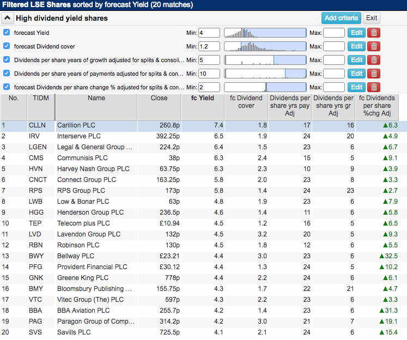This screenshot has height=340, width=407.
Task: Click the years of growth Max field
Action: (x=334, y=60)
